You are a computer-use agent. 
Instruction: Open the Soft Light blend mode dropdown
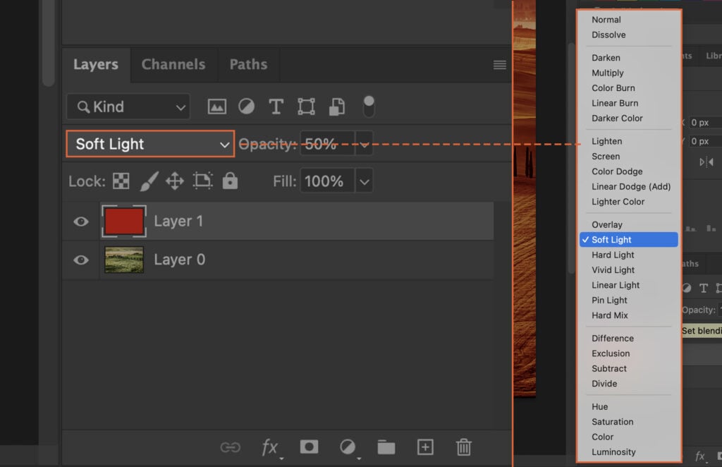(x=149, y=143)
